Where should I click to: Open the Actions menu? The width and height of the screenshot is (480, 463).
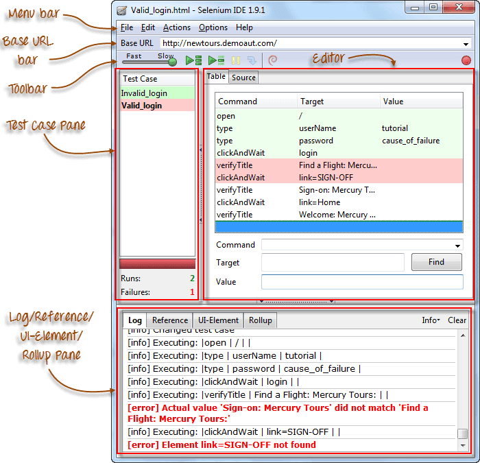[177, 27]
